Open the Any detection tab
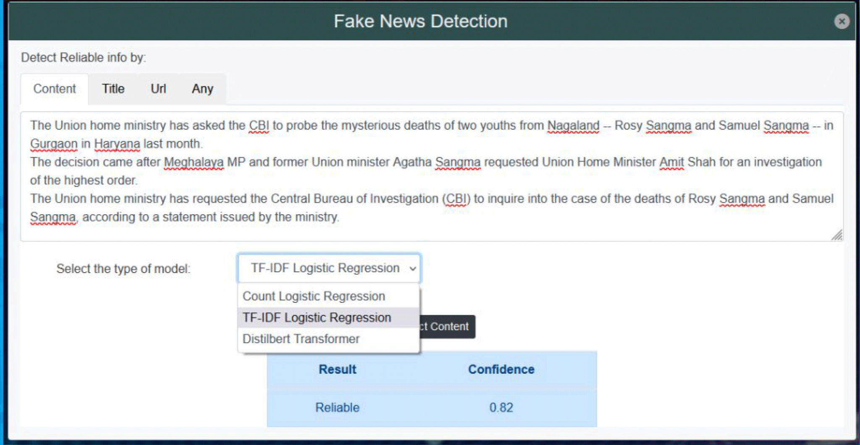 tap(203, 88)
